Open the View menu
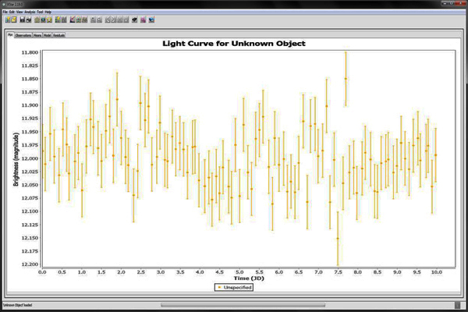The height and width of the screenshot is (312, 468). pos(19,12)
